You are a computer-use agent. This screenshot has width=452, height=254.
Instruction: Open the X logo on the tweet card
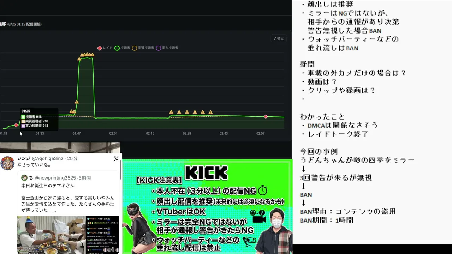click(x=116, y=159)
